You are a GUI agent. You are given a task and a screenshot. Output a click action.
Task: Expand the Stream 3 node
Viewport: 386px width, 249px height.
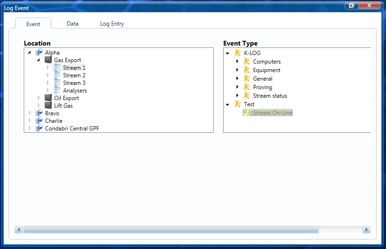(48, 83)
